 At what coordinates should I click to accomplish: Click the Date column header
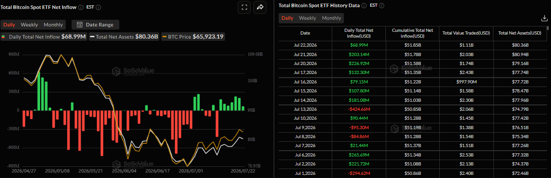click(305, 33)
